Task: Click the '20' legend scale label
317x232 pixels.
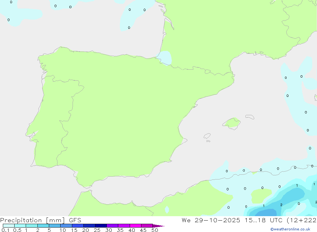Action: (x=86, y=230)
